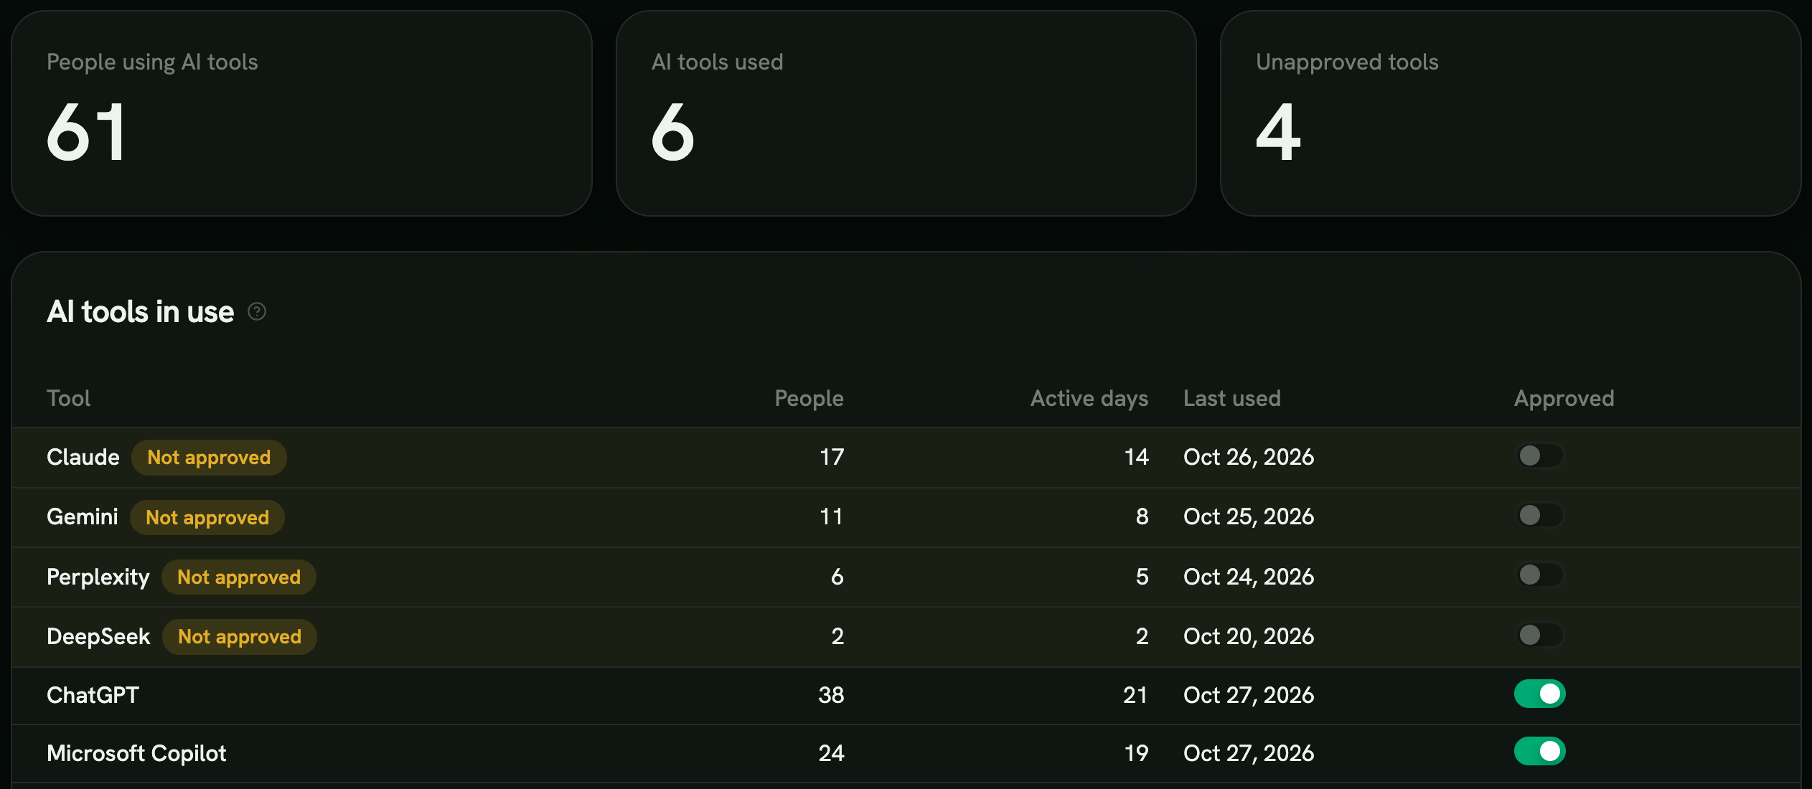Open the Unapproved tools card
Screen dimensions: 1812x789
1511,113
